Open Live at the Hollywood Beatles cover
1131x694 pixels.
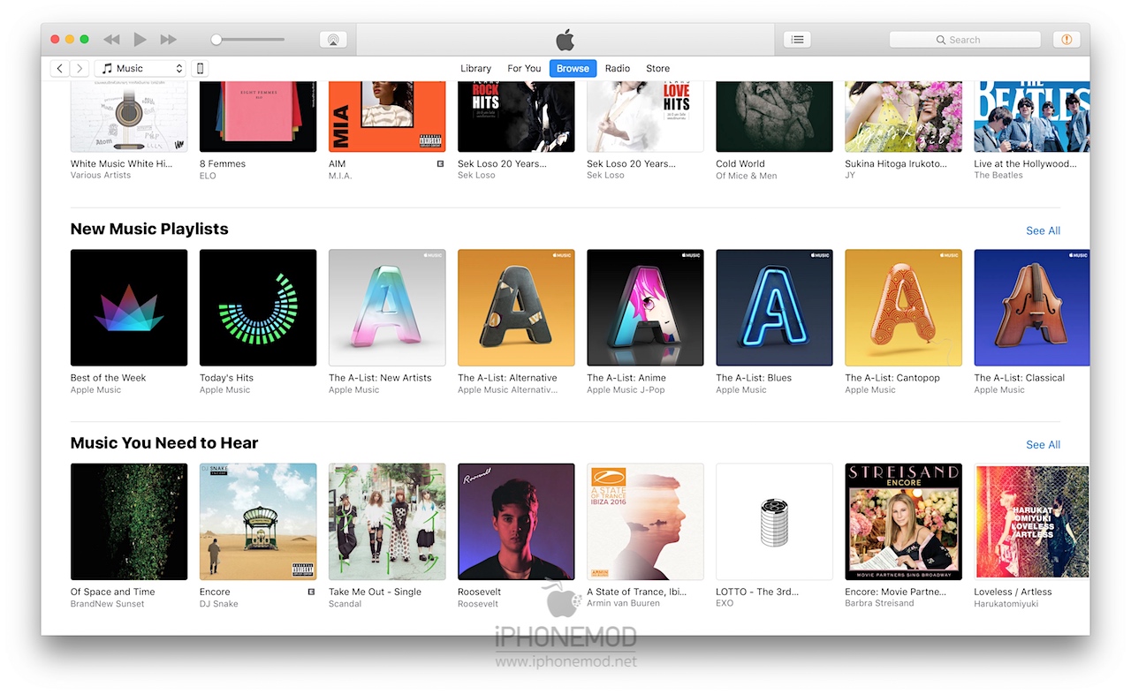click(1031, 117)
